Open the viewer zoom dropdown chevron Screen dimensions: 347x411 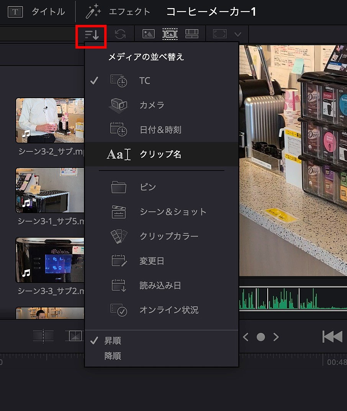[239, 34]
